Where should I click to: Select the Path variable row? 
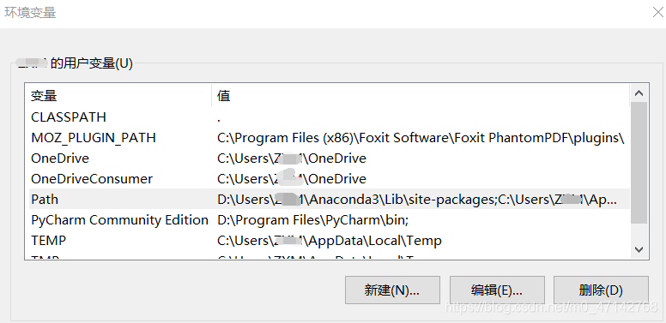coord(328,200)
